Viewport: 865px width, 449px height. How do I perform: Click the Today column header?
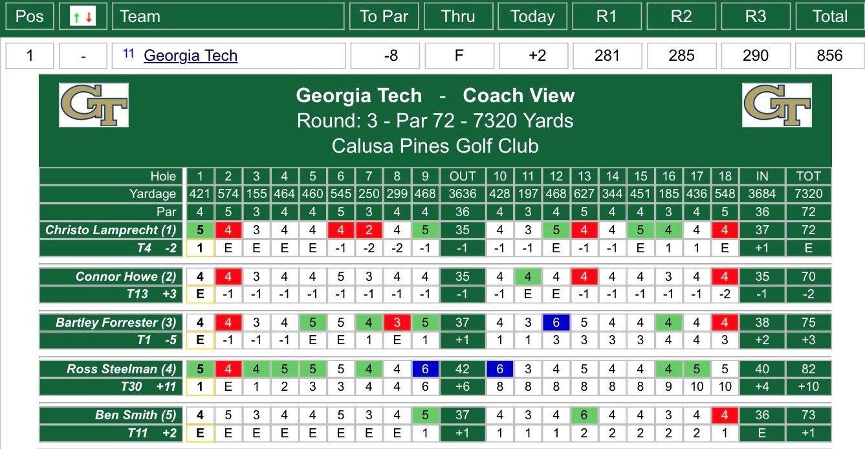click(x=533, y=16)
